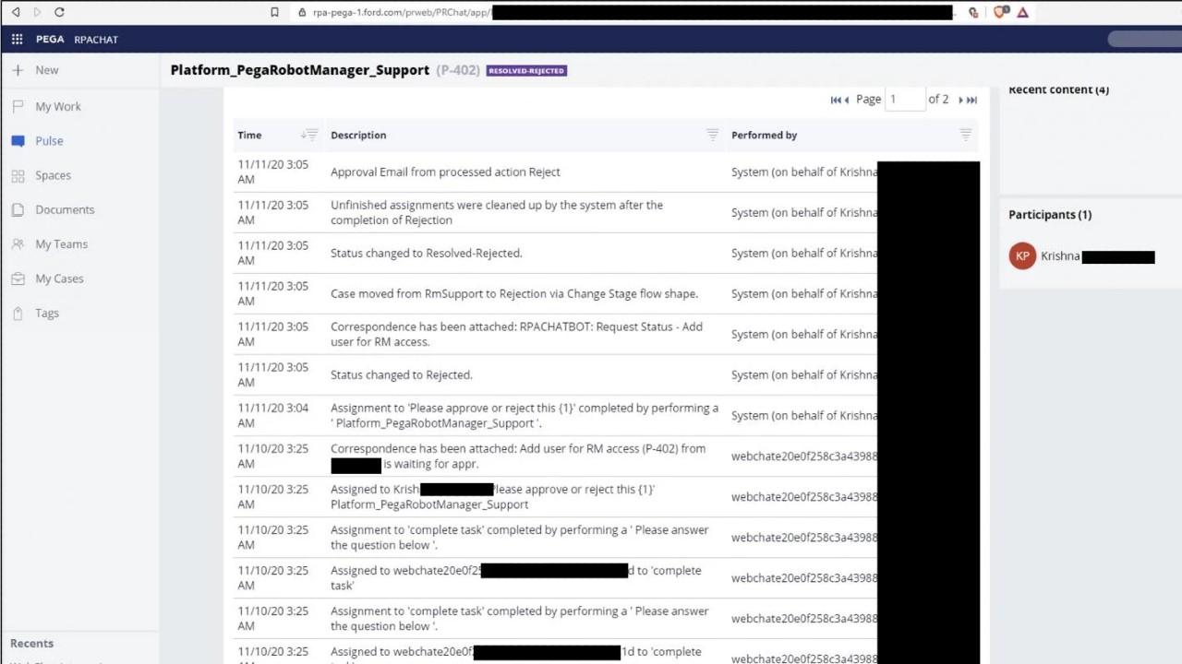
Task: Sort the history table by Time column
Action: click(249, 135)
